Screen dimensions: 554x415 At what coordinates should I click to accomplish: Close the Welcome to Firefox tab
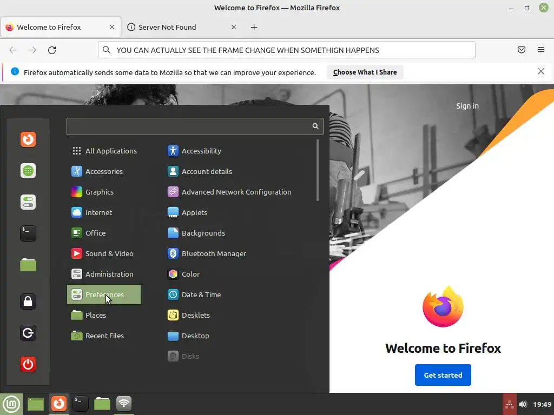tap(112, 27)
